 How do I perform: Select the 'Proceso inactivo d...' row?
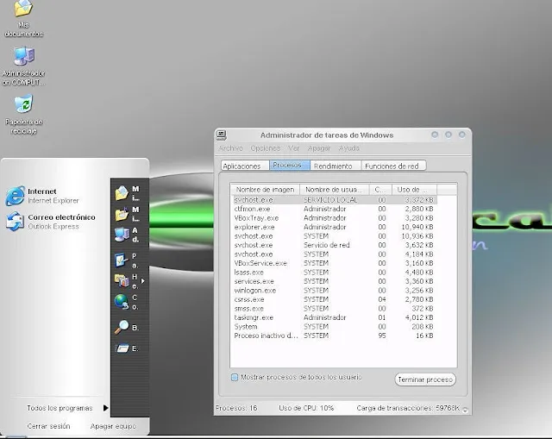(x=335, y=336)
